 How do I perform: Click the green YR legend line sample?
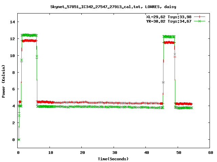tap(199, 21)
